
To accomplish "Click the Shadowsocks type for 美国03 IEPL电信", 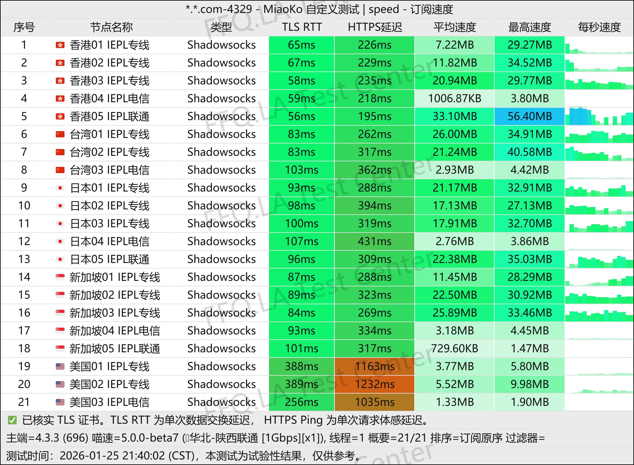I will (222, 402).
